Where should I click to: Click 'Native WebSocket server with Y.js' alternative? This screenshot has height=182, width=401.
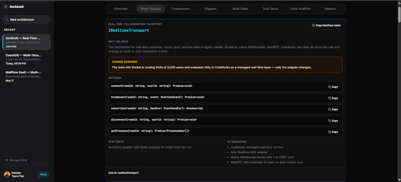(x=262, y=157)
